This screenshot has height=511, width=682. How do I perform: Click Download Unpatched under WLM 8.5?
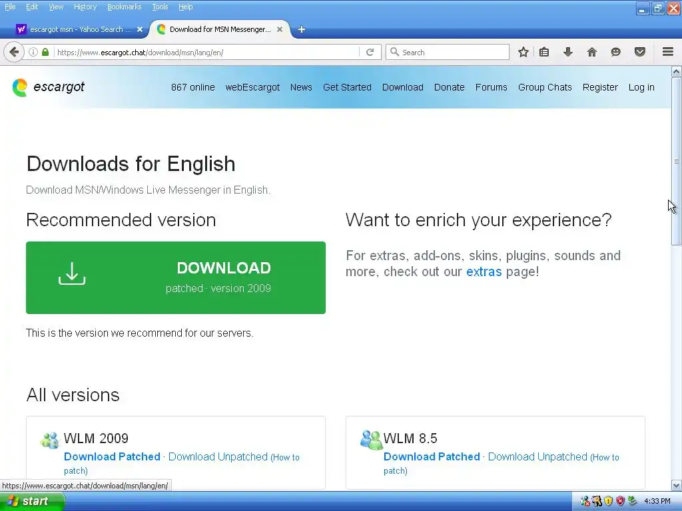[537, 456]
